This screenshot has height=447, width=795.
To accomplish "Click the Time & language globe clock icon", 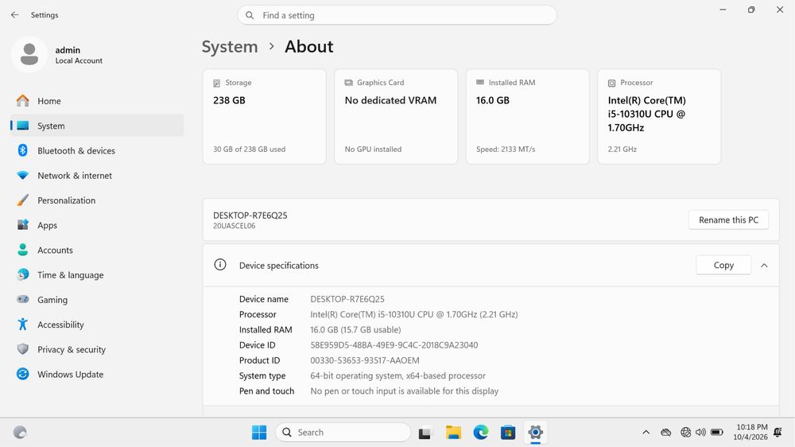I will point(23,274).
